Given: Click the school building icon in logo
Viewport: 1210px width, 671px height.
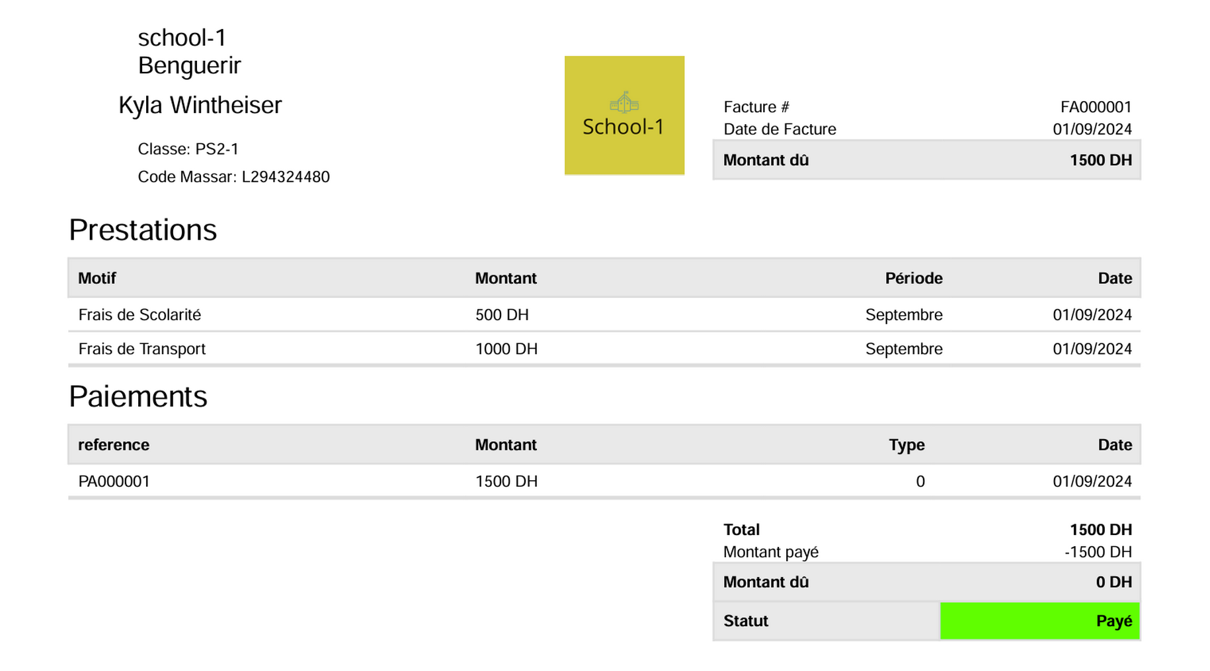Looking at the screenshot, I should [x=624, y=102].
